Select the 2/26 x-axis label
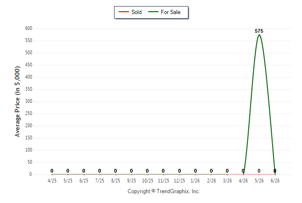Viewport: 302px width, 203px height. pyautogui.click(x=211, y=181)
